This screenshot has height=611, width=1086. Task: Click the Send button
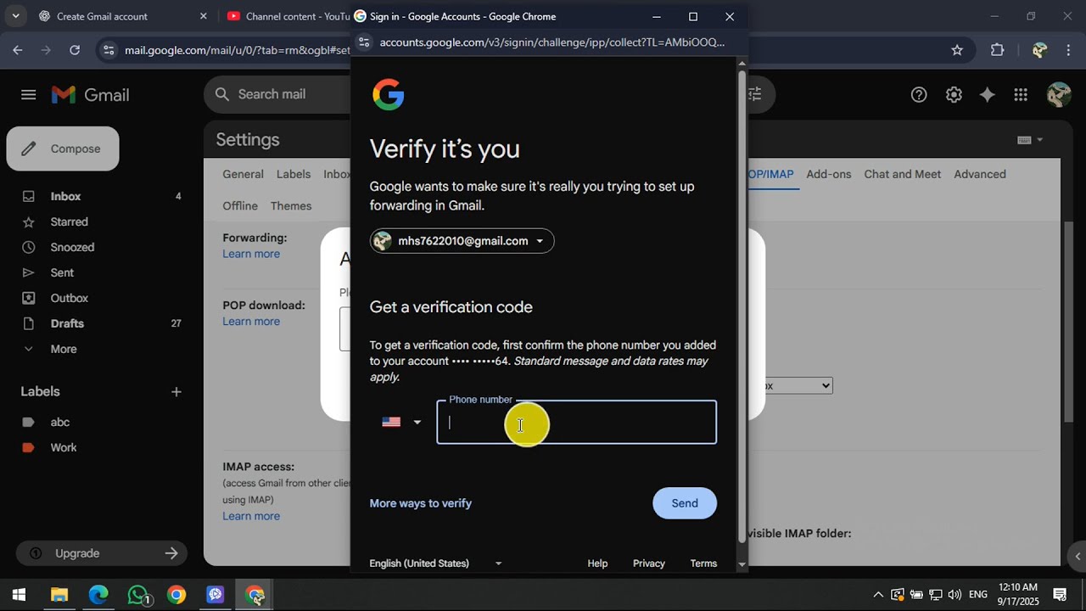[685, 503]
